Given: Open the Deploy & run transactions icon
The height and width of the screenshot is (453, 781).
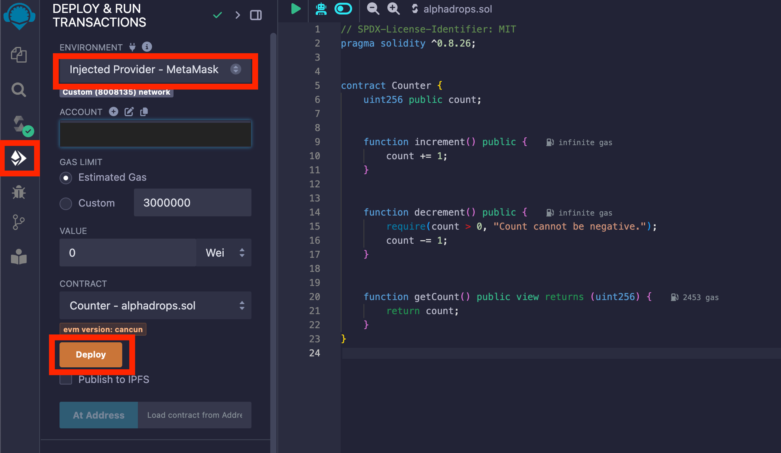Looking at the screenshot, I should coord(19,158).
